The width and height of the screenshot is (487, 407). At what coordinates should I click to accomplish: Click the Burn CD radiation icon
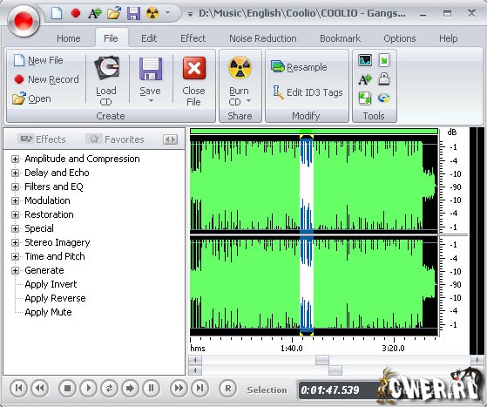(240, 68)
